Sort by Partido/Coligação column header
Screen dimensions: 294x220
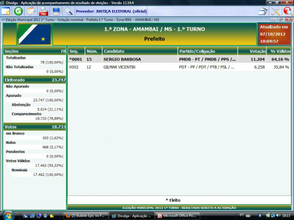point(208,51)
